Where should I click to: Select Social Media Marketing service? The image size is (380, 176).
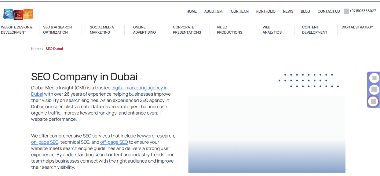pyautogui.click(x=102, y=30)
